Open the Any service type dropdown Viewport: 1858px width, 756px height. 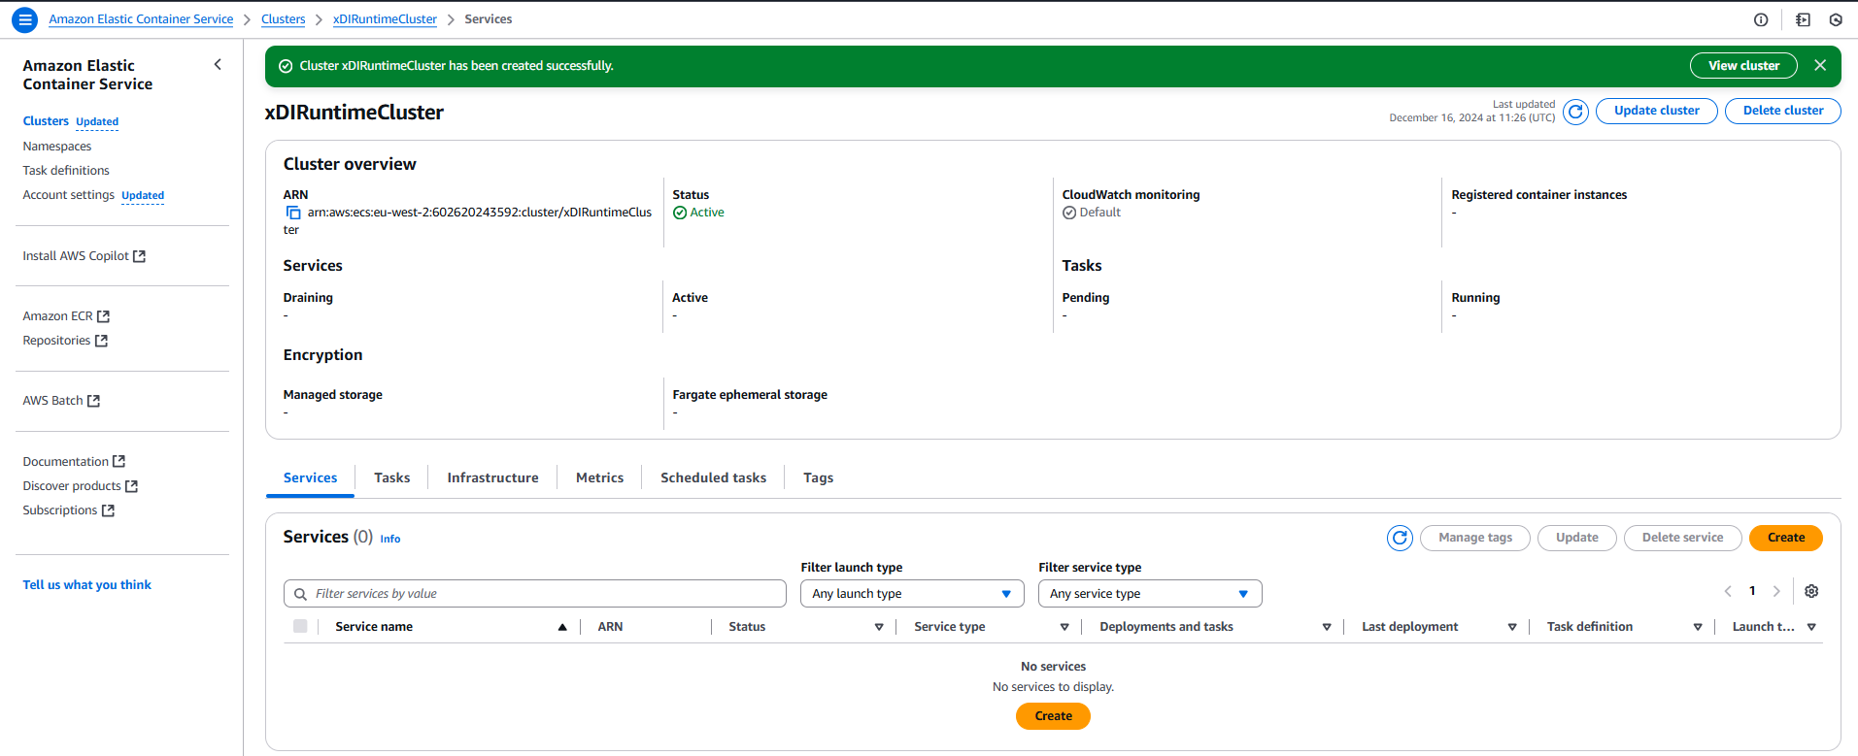pyautogui.click(x=1150, y=594)
